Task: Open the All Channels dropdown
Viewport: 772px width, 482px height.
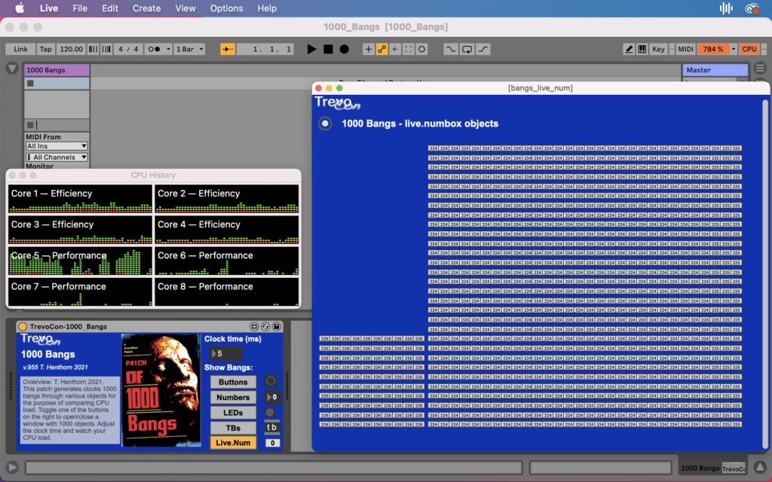Action: tap(57, 157)
